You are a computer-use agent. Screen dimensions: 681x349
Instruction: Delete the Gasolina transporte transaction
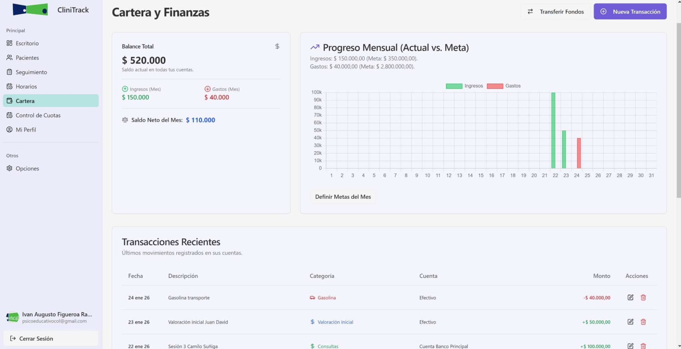tap(643, 297)
